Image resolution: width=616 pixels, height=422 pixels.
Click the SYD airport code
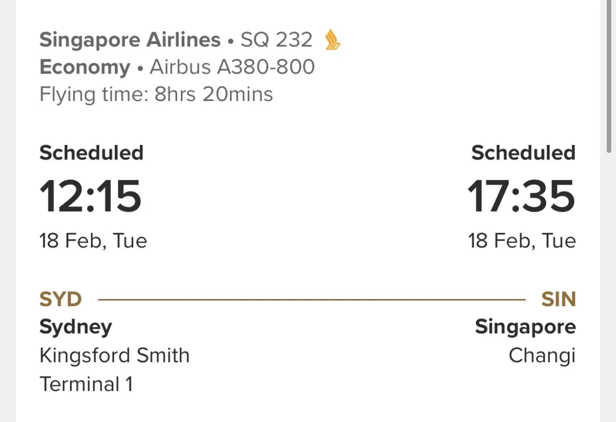tap(61, 299)
